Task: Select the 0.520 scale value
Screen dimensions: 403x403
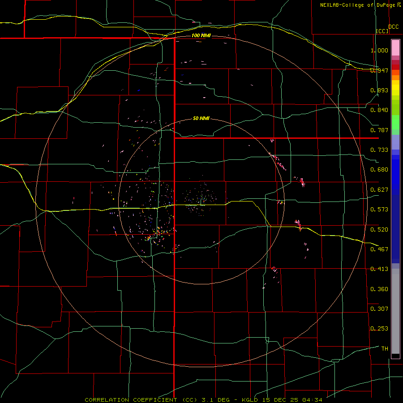Action: [379, 230]
